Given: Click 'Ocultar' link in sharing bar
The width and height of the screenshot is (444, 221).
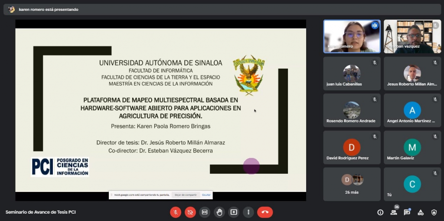Looking at the screenshot, I should point(206,195).
